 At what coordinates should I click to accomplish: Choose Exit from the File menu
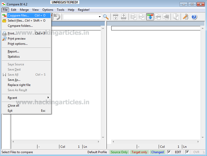click(x=26, y=111)
